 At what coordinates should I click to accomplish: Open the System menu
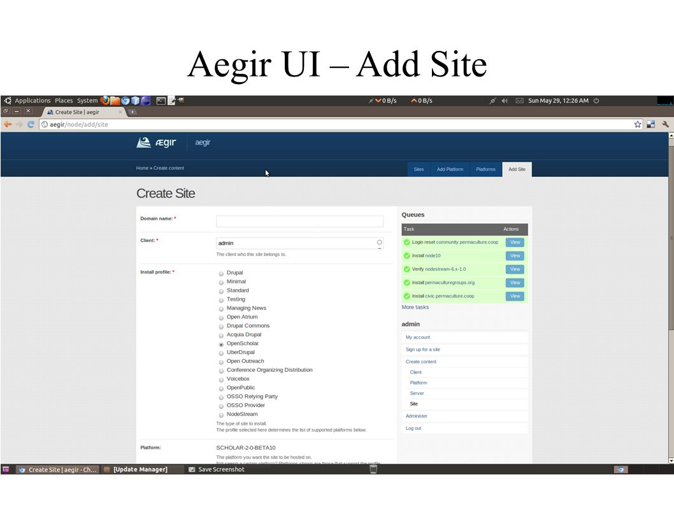(87, 101)
